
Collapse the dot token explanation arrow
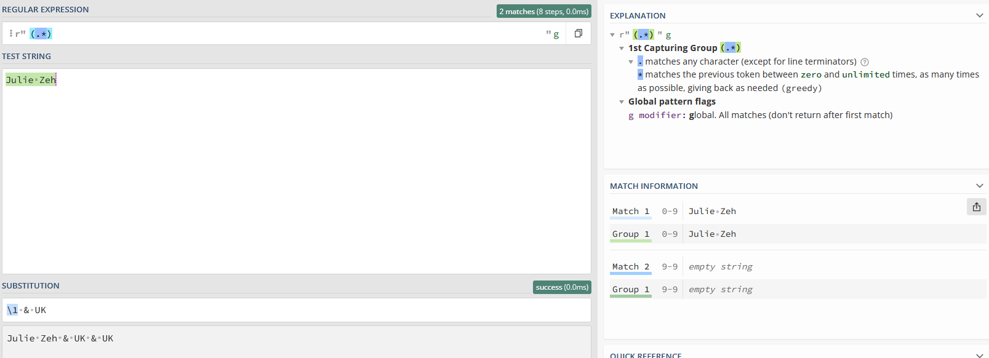point(631,62)
